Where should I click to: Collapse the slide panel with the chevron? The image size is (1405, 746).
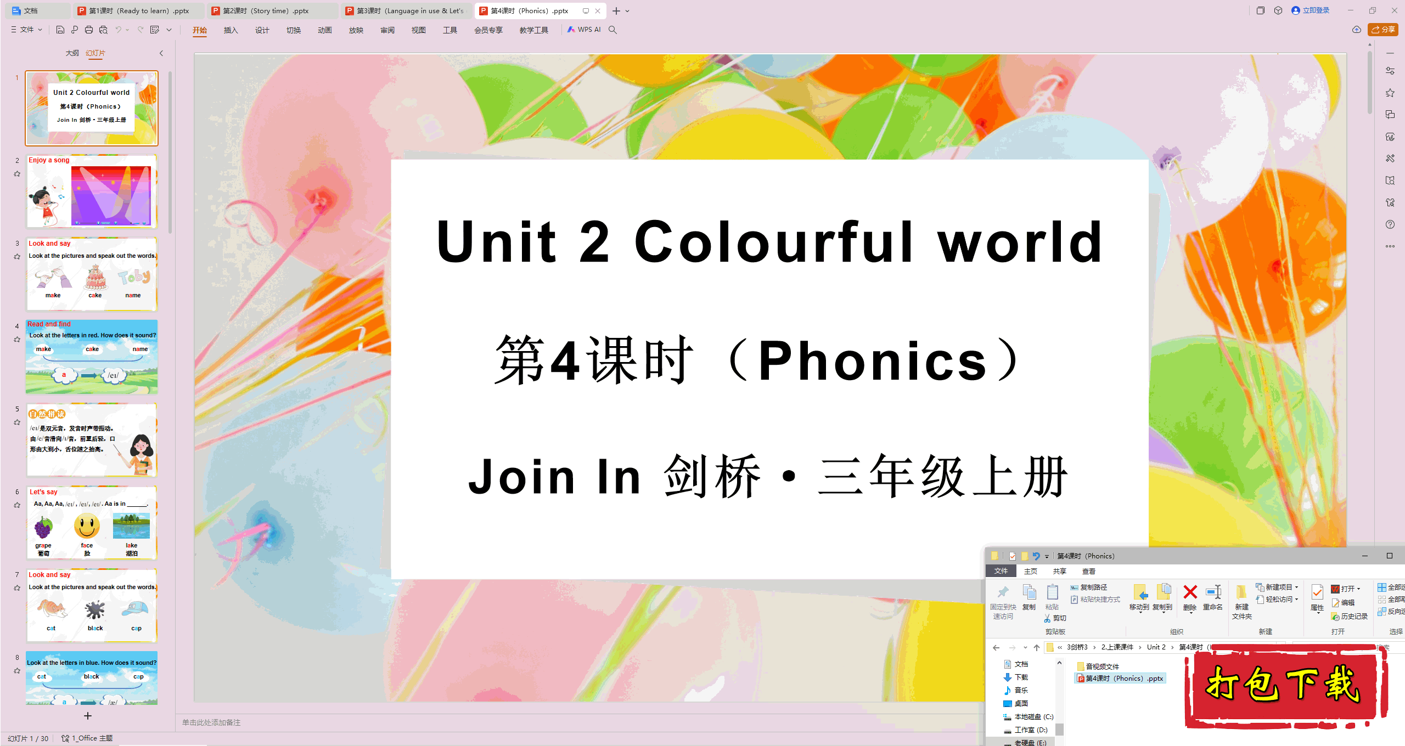click(161, 53)
